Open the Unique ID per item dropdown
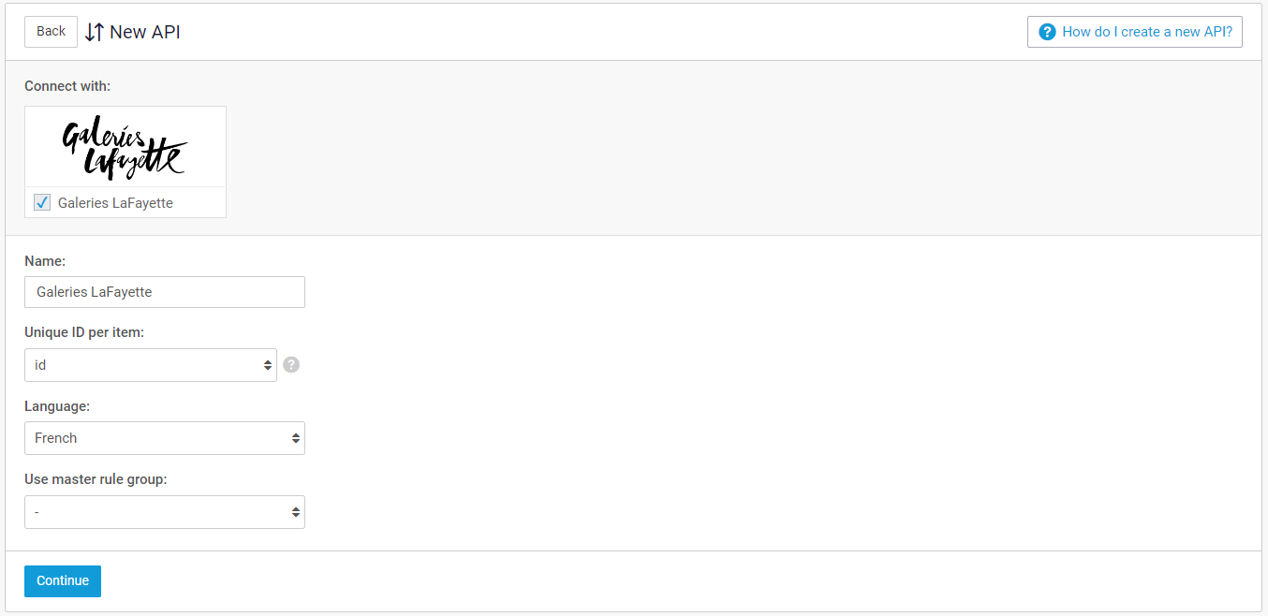This screenshot has height=616, width=1268. pyautogui.click(x=150, y=365)
